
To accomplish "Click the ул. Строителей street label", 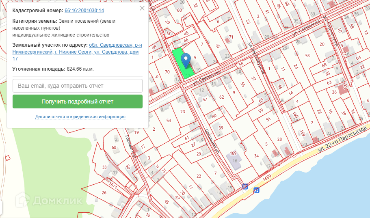I will [331, 30].
